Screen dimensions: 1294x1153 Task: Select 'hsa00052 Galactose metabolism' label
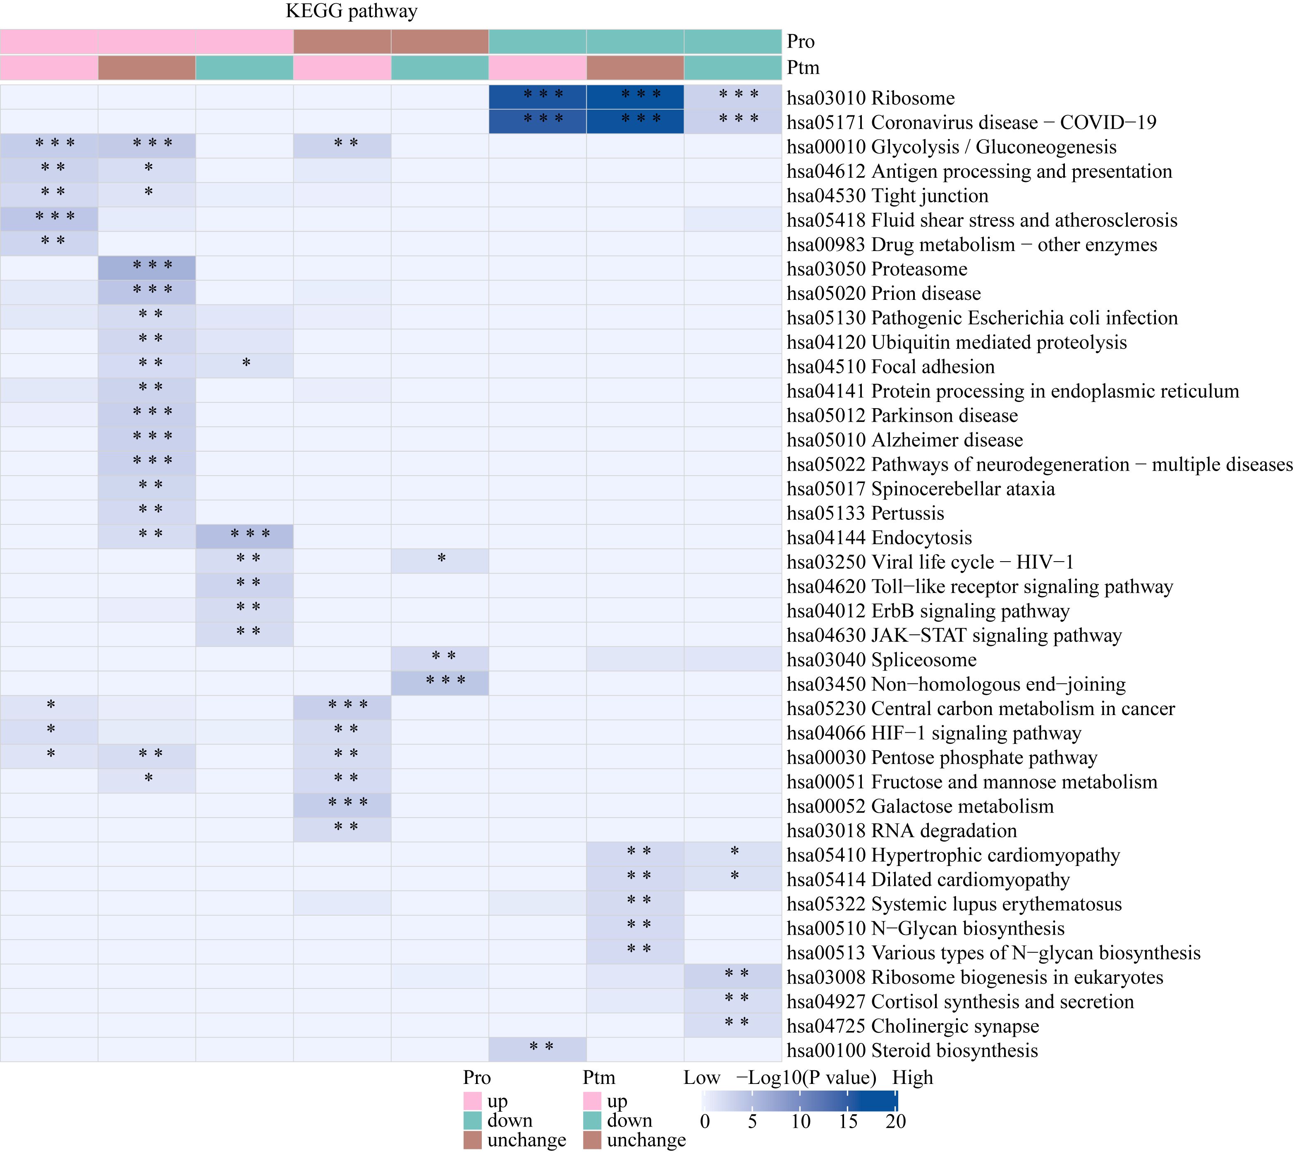tap(920, 806)
